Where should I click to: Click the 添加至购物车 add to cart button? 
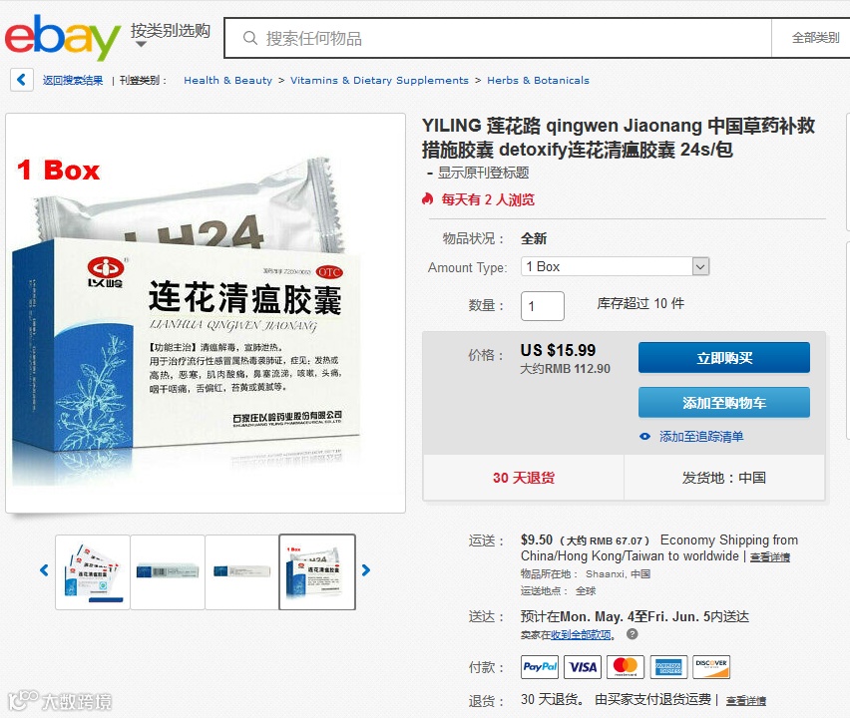click(724, 403)
